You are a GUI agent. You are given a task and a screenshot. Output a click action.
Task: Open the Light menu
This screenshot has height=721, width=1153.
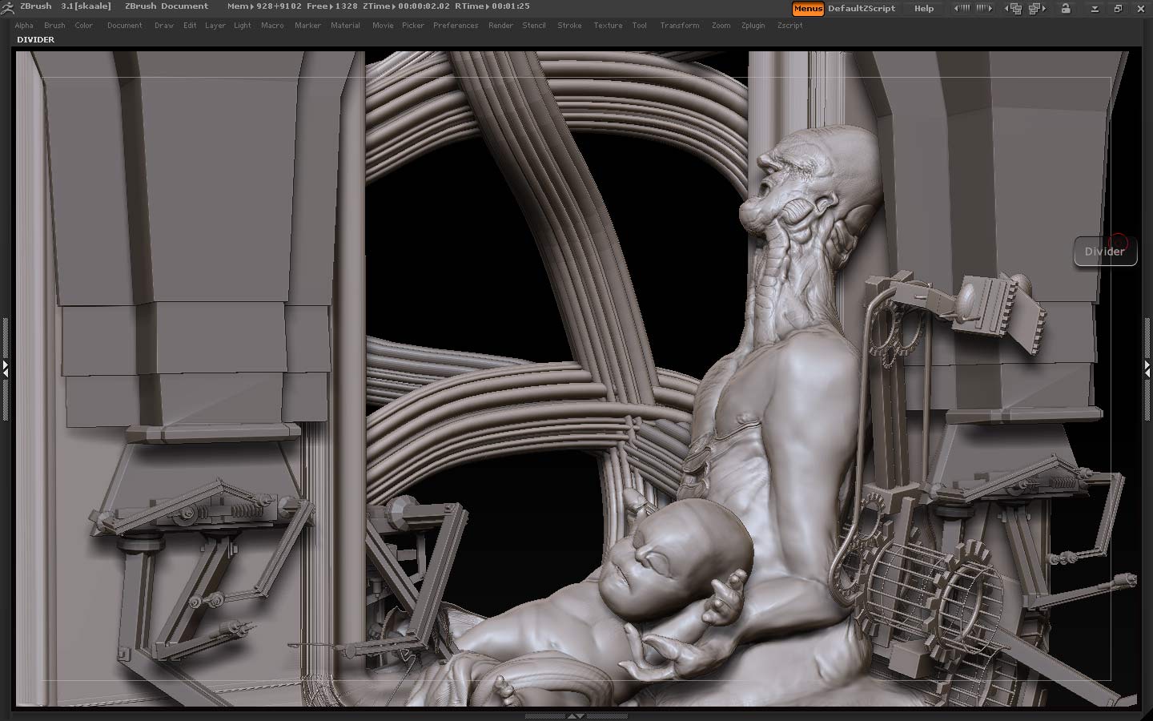point(243,26)
